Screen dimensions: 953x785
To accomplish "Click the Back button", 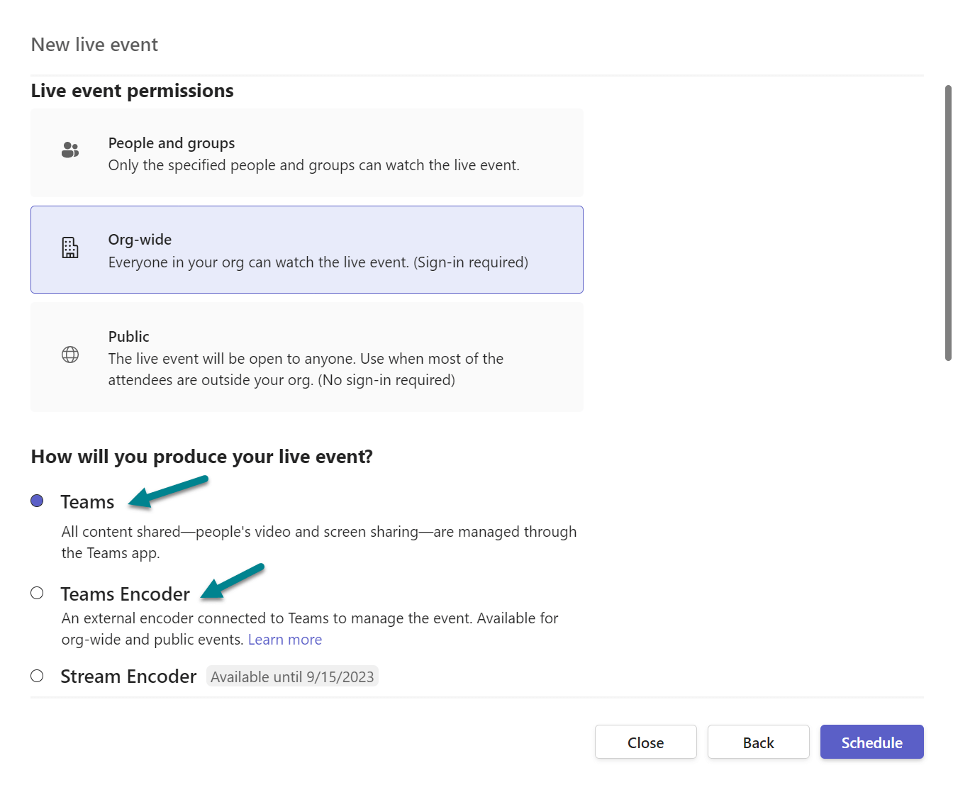I will click(758, 742).
